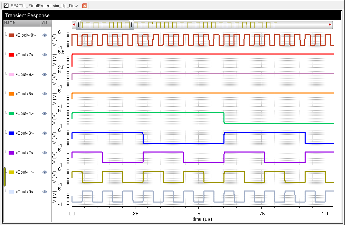The image size is (345, 225).
Task: Click the right red arrow on overview scrollbar
Action: 330,25
